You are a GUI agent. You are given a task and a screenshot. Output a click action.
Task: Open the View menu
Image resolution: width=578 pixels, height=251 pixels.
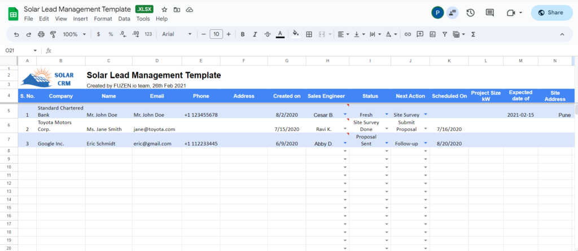click(x=61, y=19)
